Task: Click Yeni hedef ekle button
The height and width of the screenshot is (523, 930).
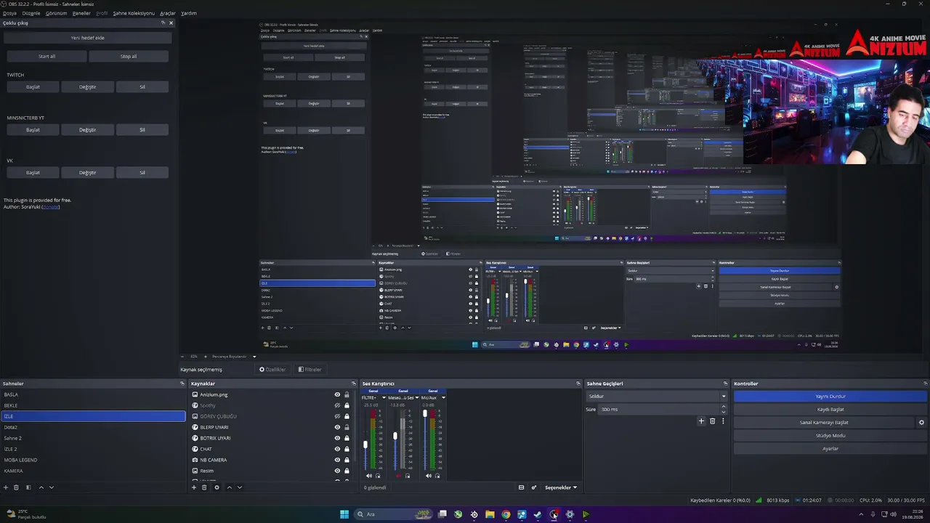Action: click(87, 38)
